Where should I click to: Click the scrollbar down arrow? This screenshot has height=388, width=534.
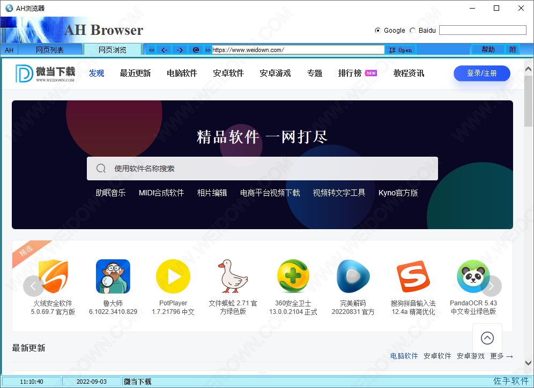click(528, 363)
